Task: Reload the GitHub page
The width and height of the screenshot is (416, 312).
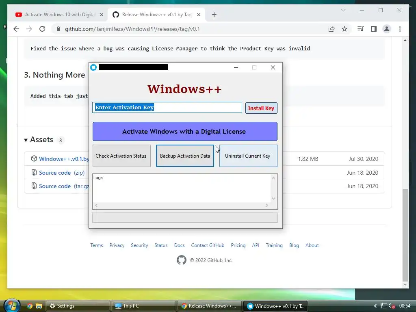Action: (x=42, y=29)
